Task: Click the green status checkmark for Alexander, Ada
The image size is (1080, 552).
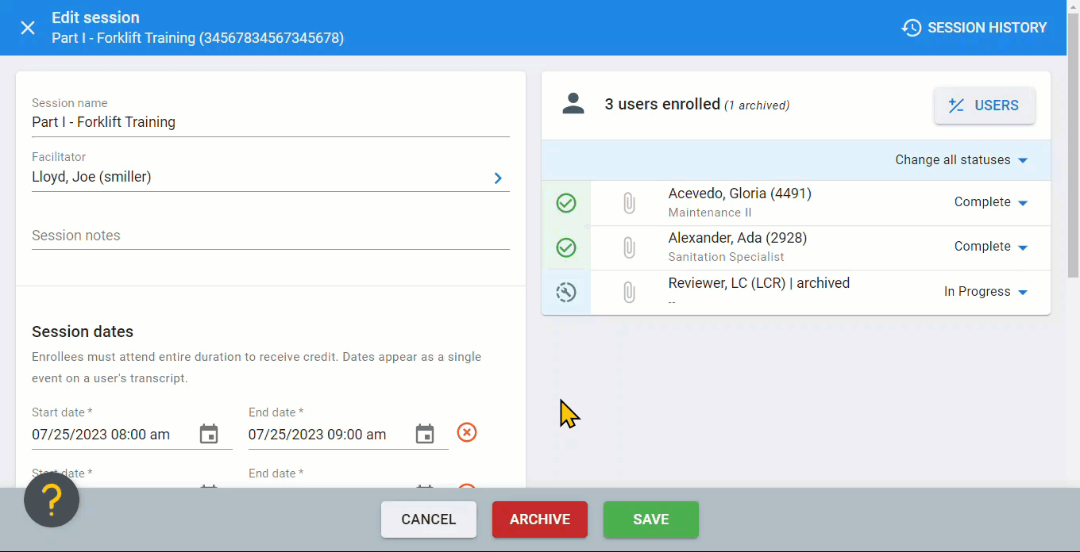Action: click(x=566, y=248)
